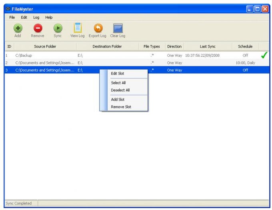
Task: Start syncing with the Sync play icon
Action: coord(58,28)
